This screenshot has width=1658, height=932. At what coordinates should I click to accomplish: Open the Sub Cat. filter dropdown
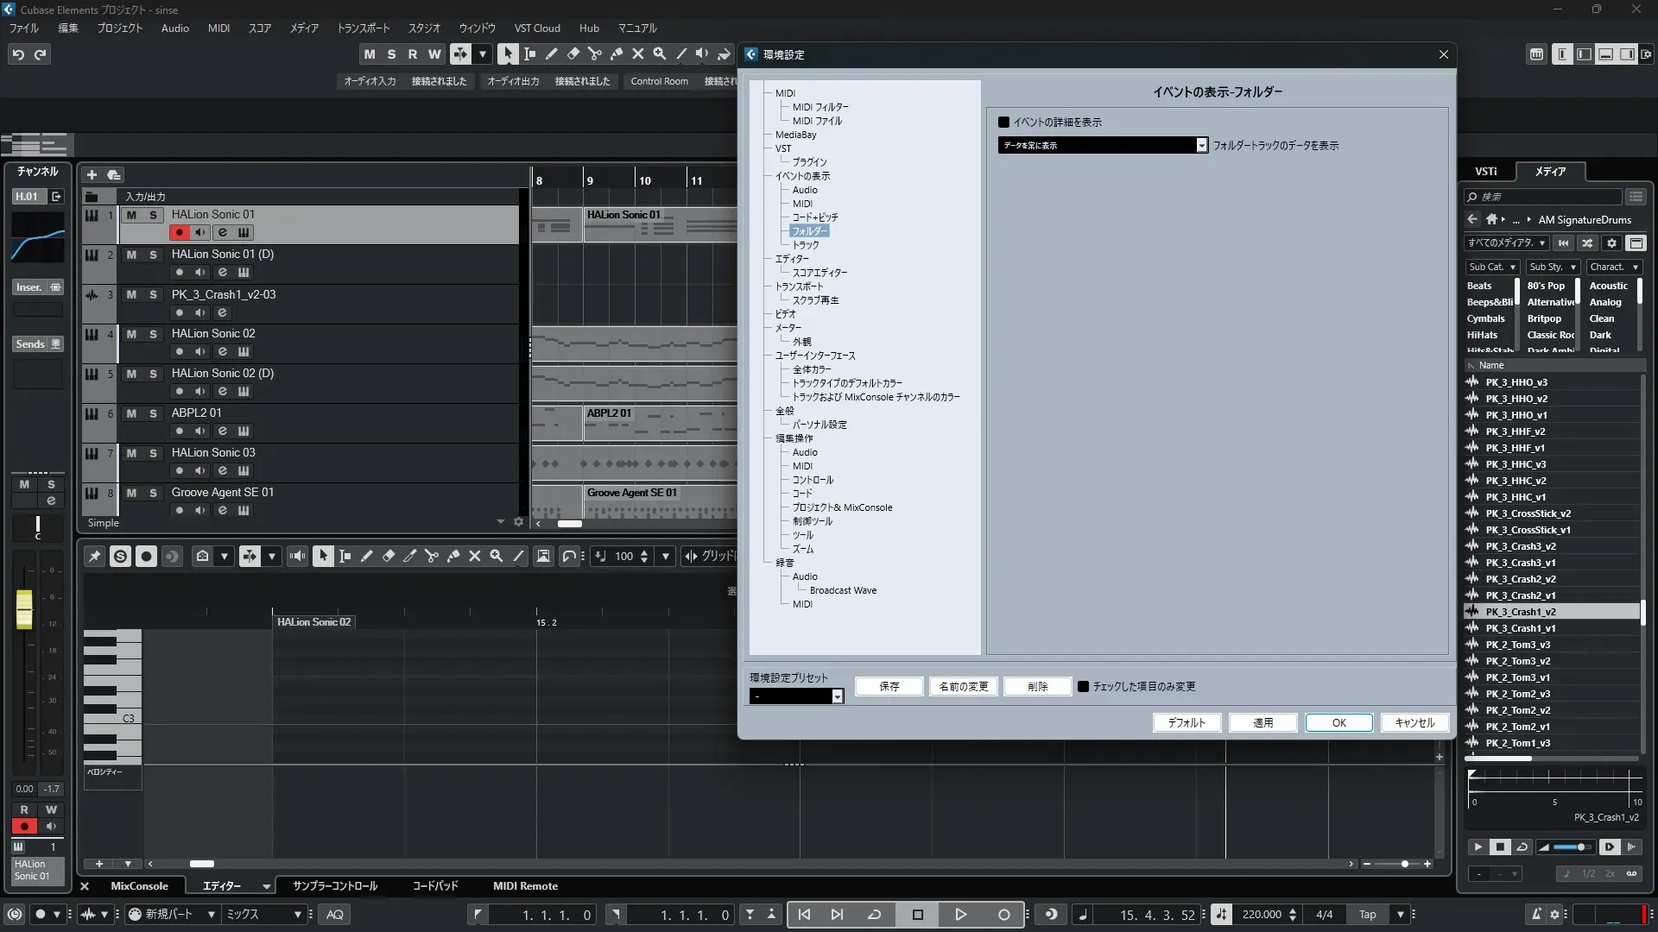point(1492,268)
